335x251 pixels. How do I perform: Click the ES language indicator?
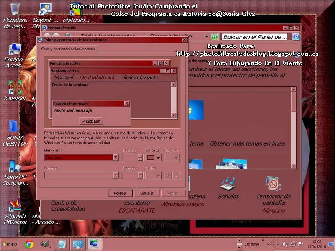click(270, 243)
